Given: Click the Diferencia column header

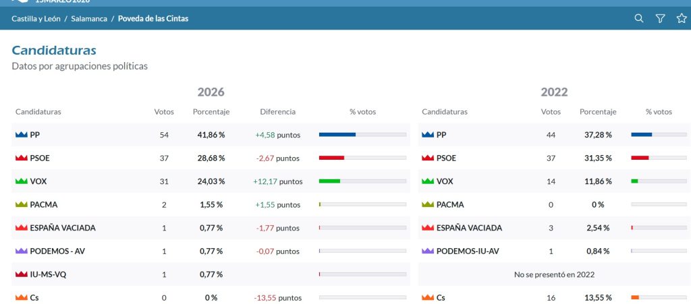Looking at the screenshot, I should tap(277, 112).
